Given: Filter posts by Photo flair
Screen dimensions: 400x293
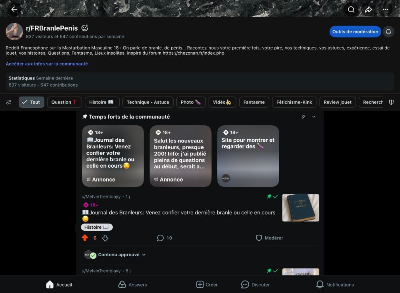Looking at the screenshot, I should click(191, 102).
